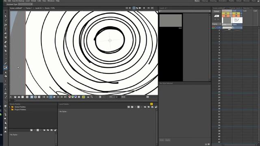Jump to the last frame
The image size is (260, 146).
[65, 97]
